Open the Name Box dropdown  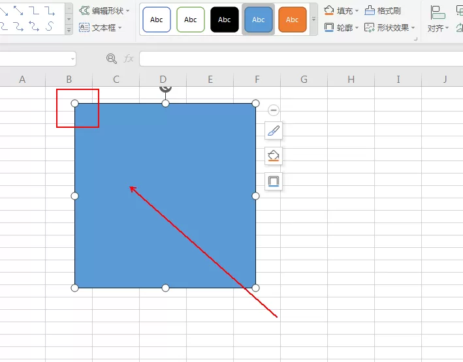(x=72, y=59)
